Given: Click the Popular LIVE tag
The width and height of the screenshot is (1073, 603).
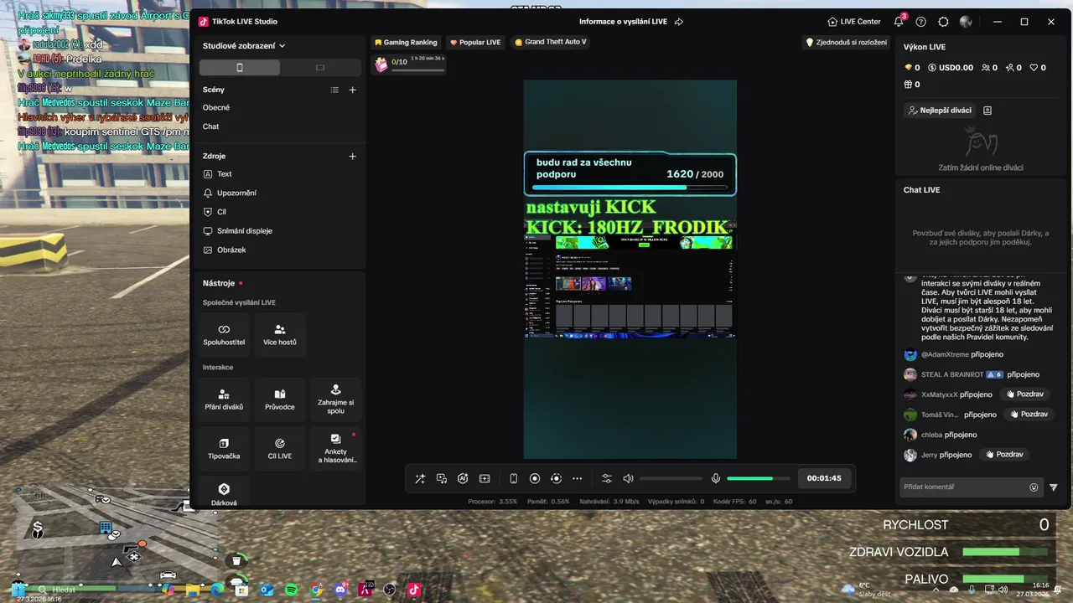Looking at the screenshot, I should pyautogui.click(x=475, y=42).
